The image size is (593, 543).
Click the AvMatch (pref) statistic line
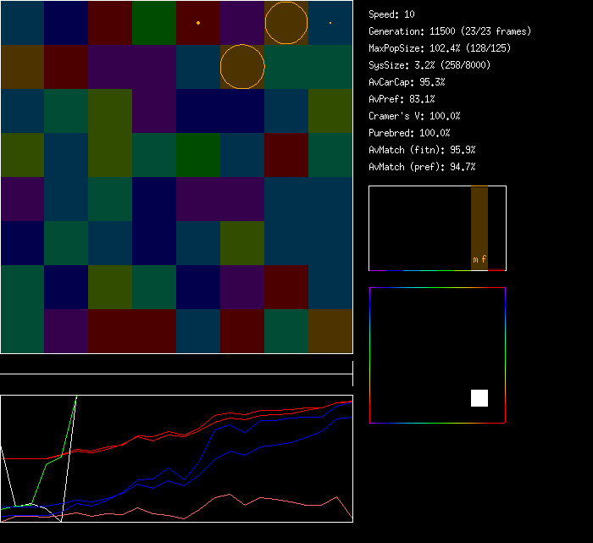coord(422,167)
